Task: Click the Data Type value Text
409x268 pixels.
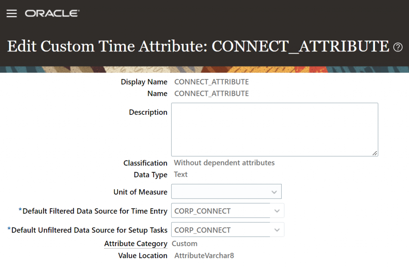Action: click(180, 174)
